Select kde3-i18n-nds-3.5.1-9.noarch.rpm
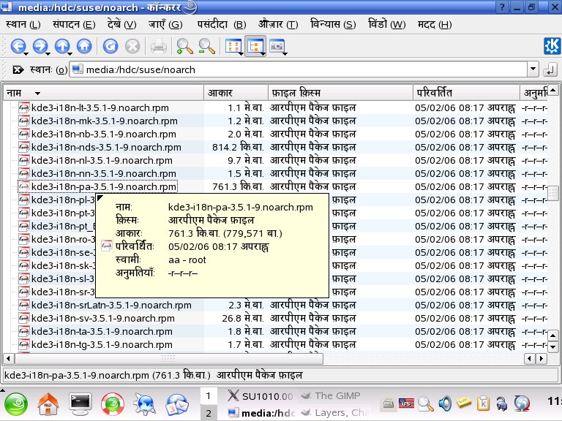Screen dimensions: 562x421 [106, 147]
